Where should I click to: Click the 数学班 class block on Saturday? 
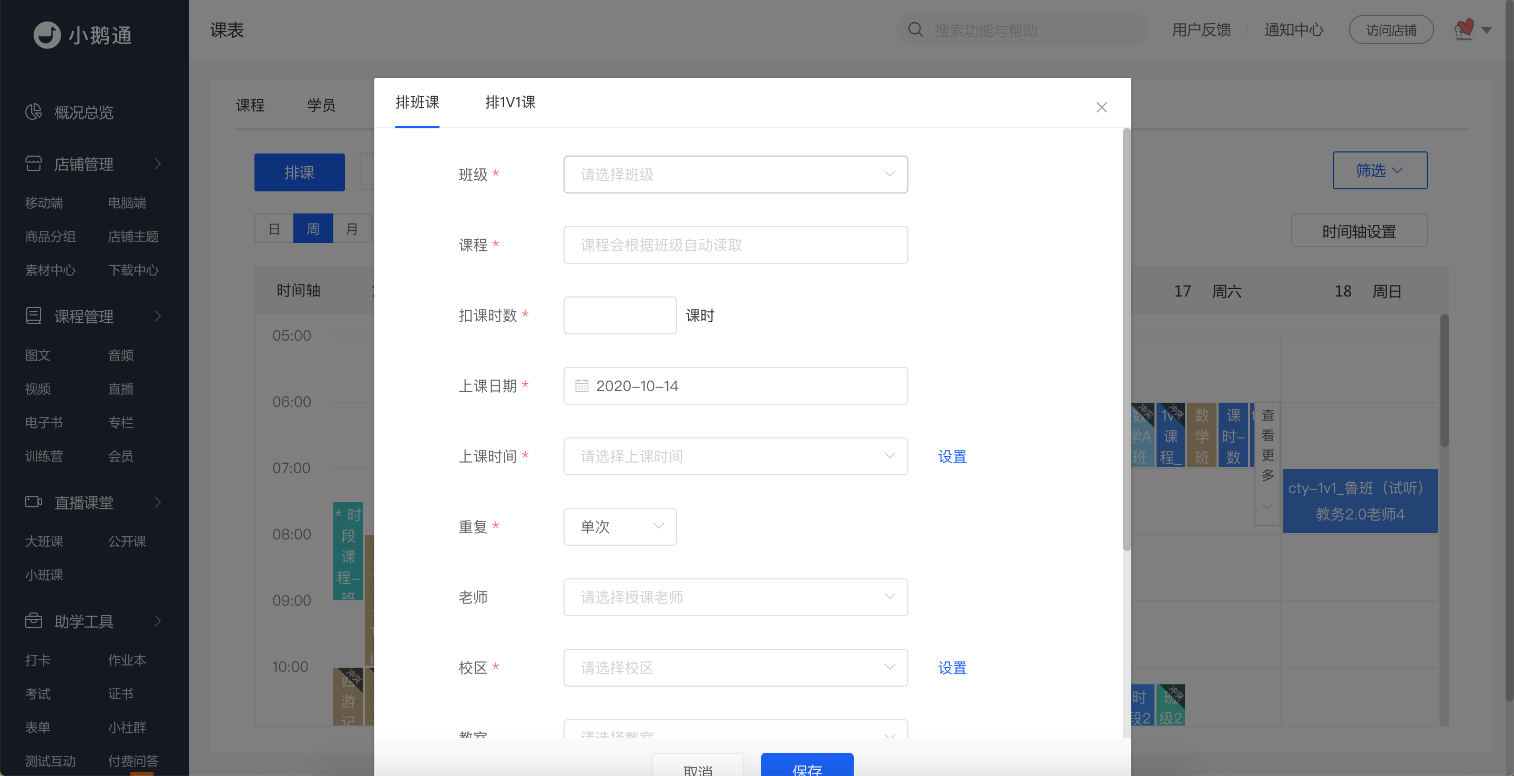coord(1202,435)
